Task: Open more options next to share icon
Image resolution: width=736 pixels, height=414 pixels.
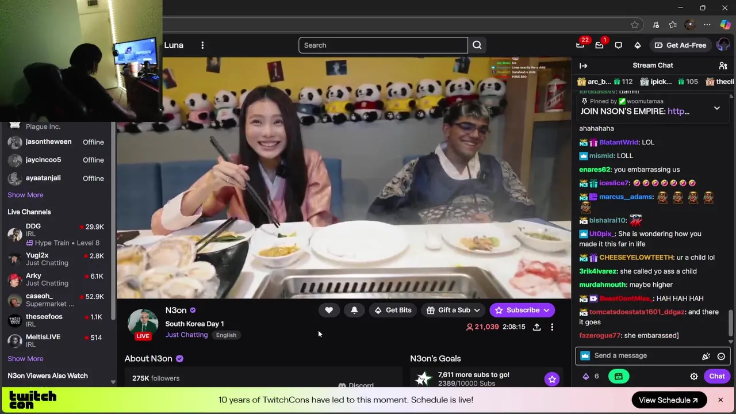Action: (x=552, y=327)
